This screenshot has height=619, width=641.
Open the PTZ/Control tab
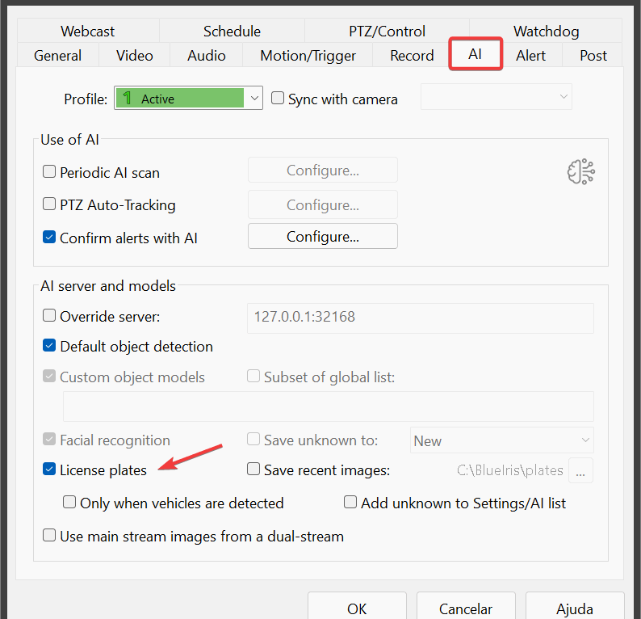tap(387, 32)
